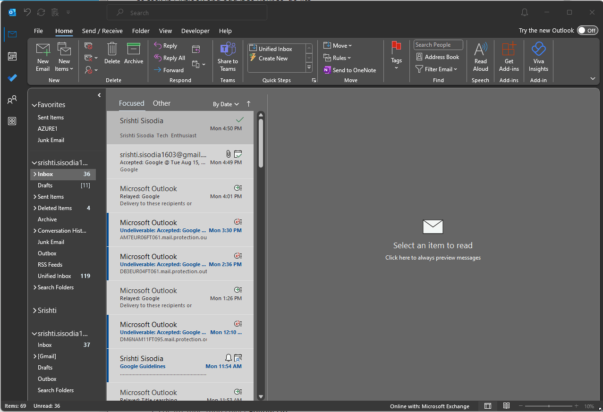Archive the selected item
The width and height of the screenshot is (603, 412).
point(134,53)
